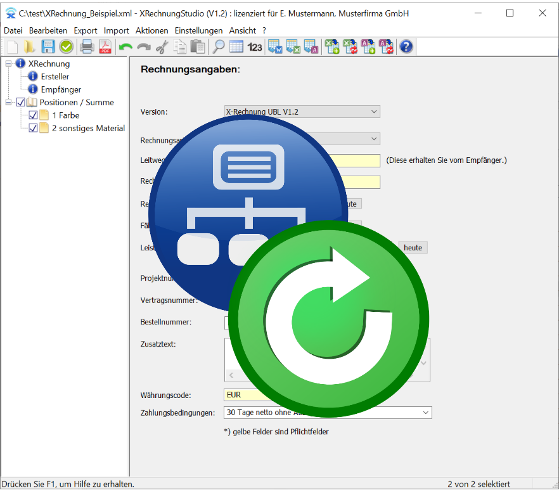
Task: Cut the selection with the scissors icon
Action: tap(162, 47)
